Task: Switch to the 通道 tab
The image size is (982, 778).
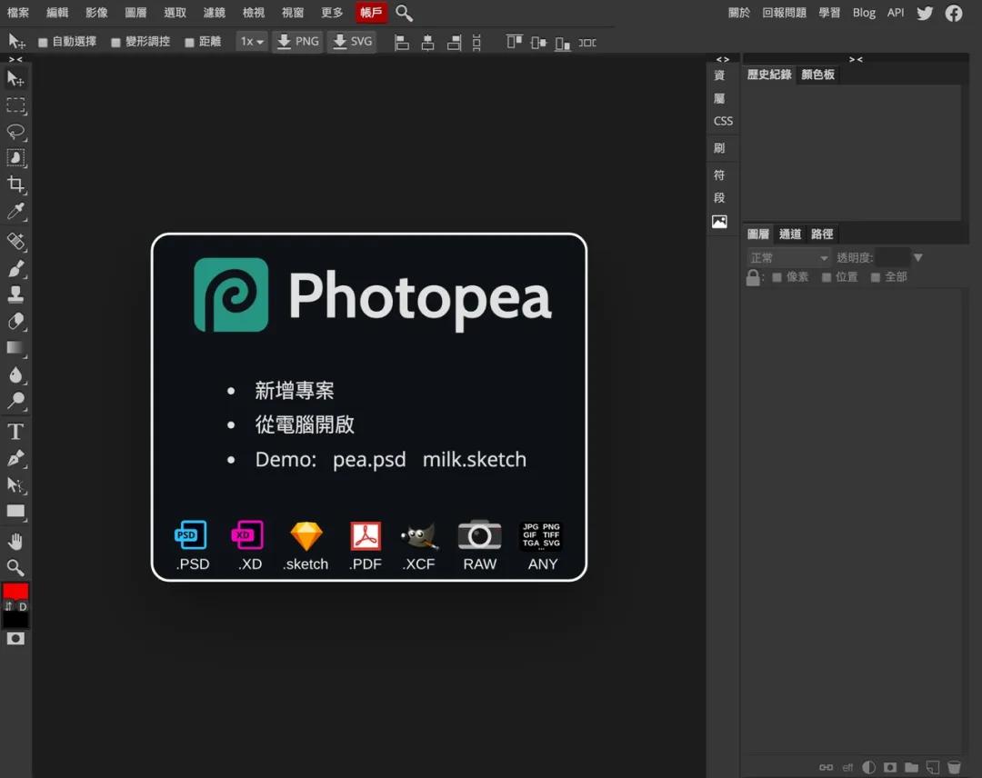Action: pos(790,234)
